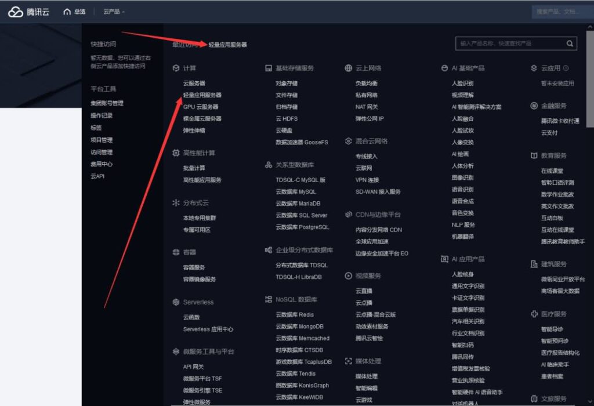Click the AI 基础产品 category icon
594x406 pixels.
(444, 68)
